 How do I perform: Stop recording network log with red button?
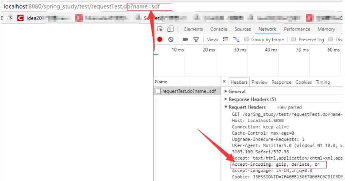tap(160, 39)
